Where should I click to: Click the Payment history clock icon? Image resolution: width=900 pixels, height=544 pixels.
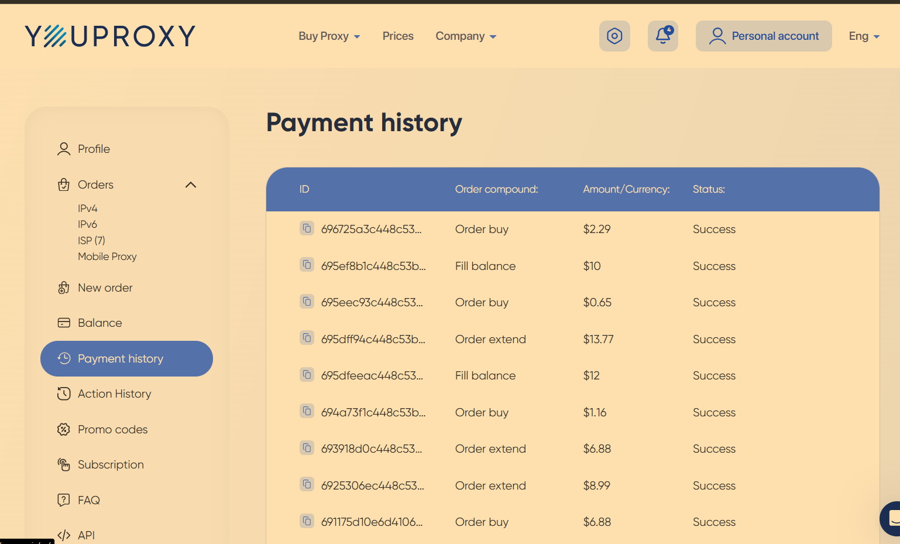[64, 358]
